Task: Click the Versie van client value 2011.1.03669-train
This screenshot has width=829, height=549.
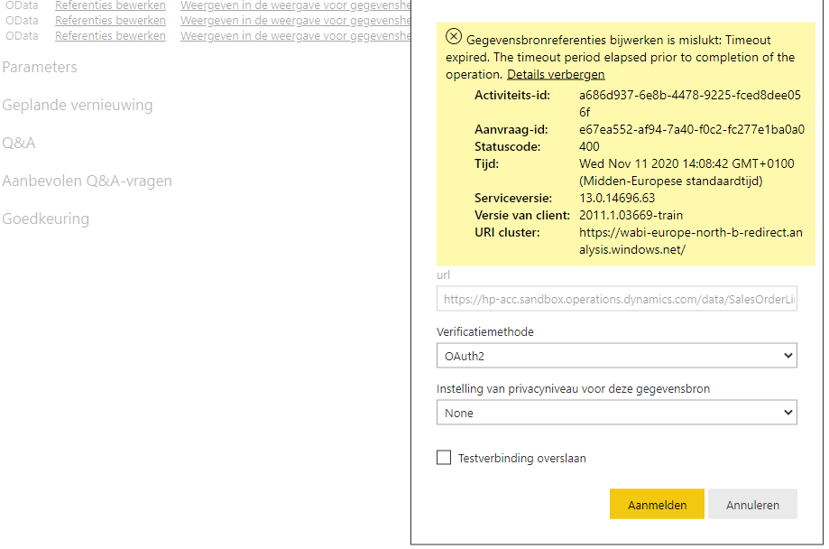Action: (x=631, y=216)
